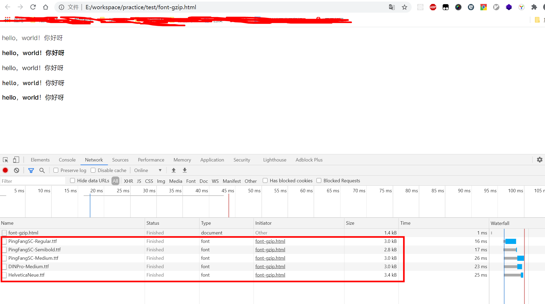Click waterfall bar of PingFangSC-Regular.ttf

coord(510,241)
